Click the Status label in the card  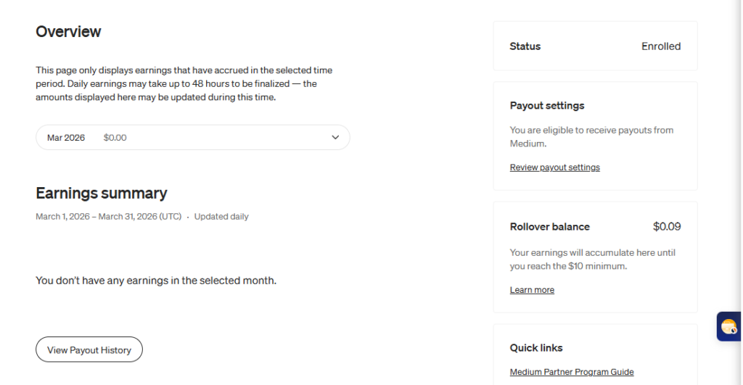click(525, 46)
